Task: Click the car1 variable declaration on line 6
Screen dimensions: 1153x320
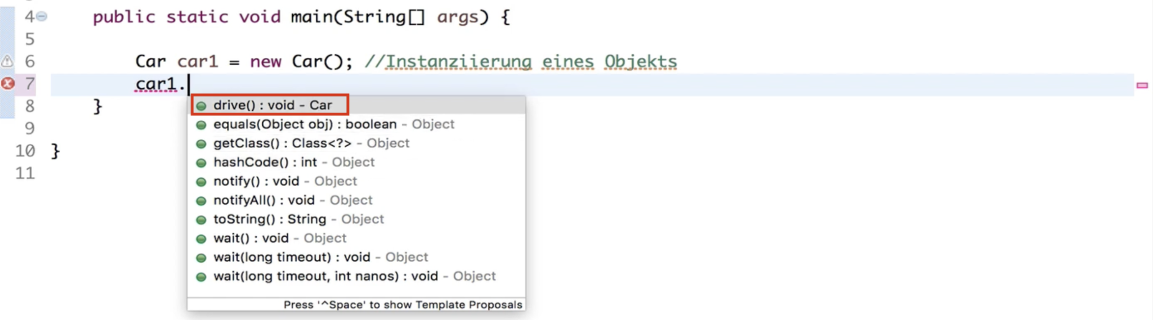Action: [197, 61]
